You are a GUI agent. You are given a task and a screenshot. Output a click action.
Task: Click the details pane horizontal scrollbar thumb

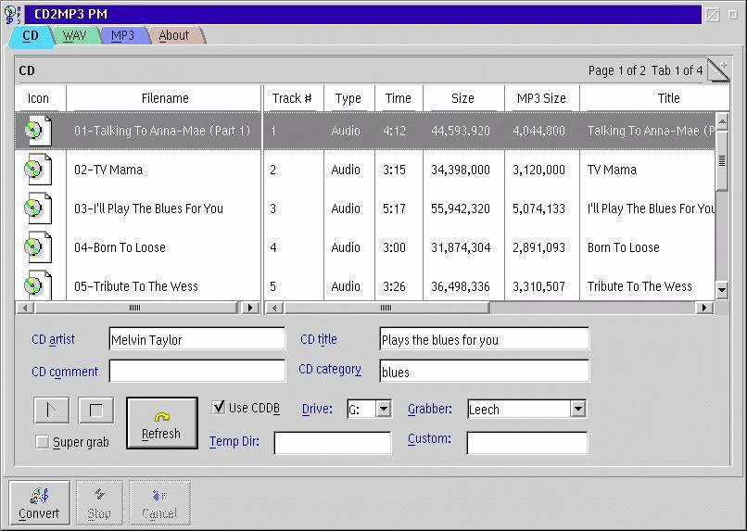(386, 308)
